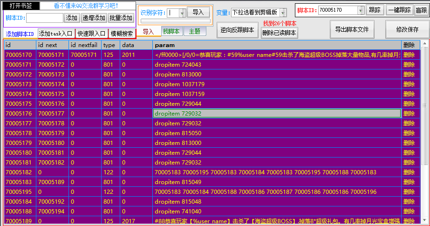The image size is (430, 226).
Task: Switch to the 添加task入口 tab
Action: (56, 34)
